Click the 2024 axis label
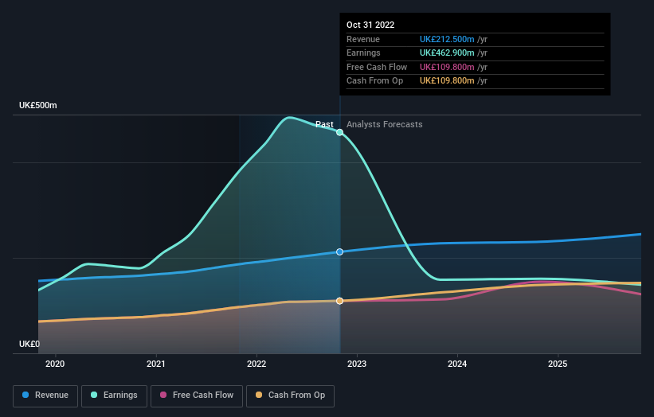Image resolution: width=654 pixels, height=417 pixels. [x=457, y=364]
